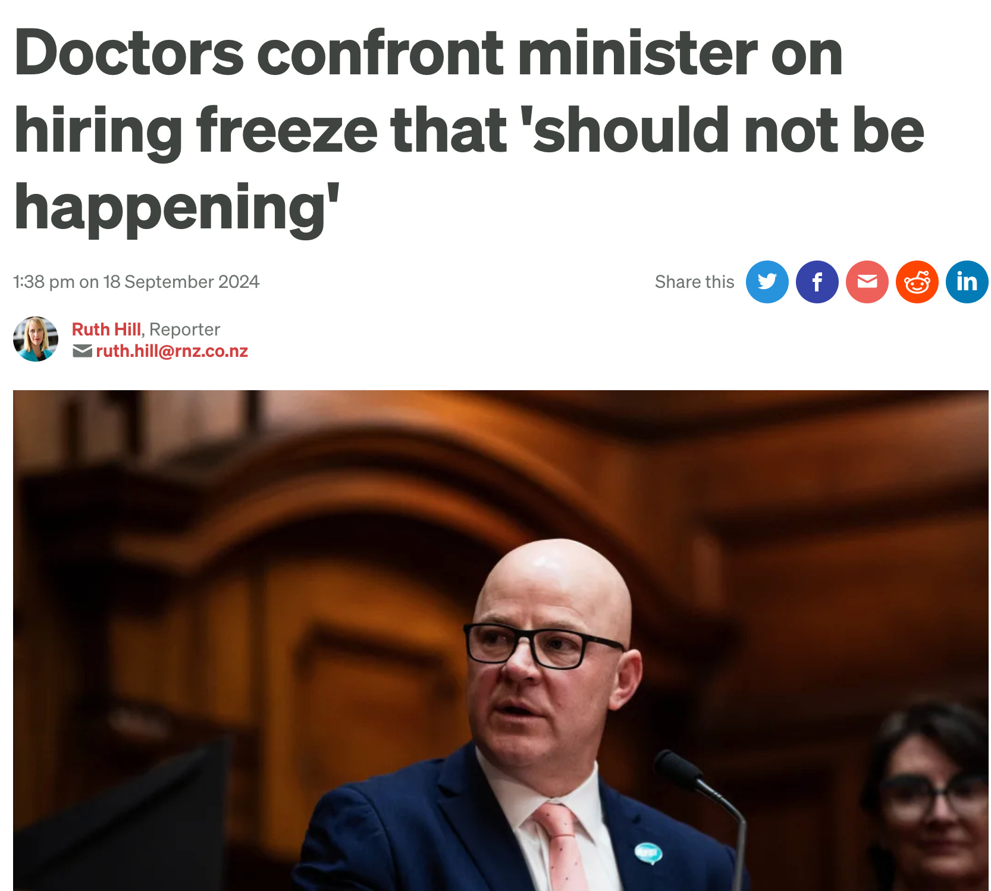Open the main article photo of the minister
The width and height of the screenshot is (991, 891).
coord(501,640)
